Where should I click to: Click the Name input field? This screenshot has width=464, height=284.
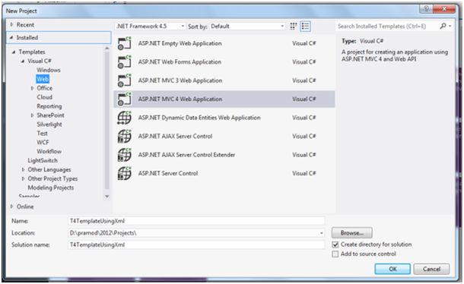coord(196,221)
